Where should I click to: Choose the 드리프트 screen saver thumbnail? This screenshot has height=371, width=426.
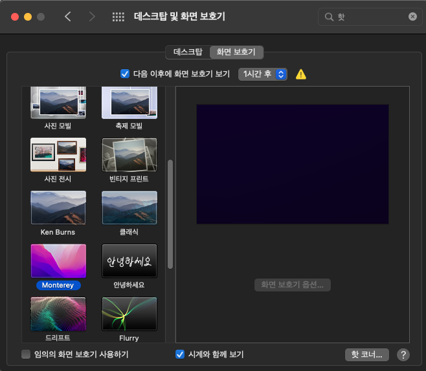(58, 314)
